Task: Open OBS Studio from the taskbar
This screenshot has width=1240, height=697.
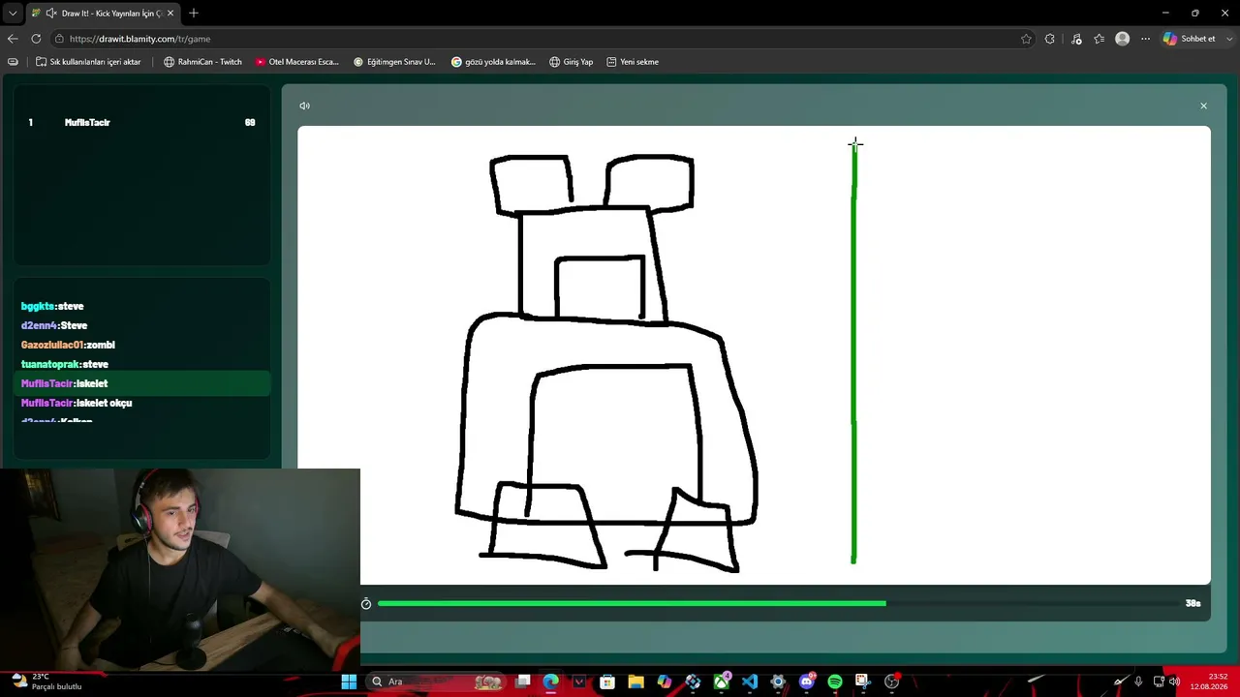Action: (x=891, y=682)
